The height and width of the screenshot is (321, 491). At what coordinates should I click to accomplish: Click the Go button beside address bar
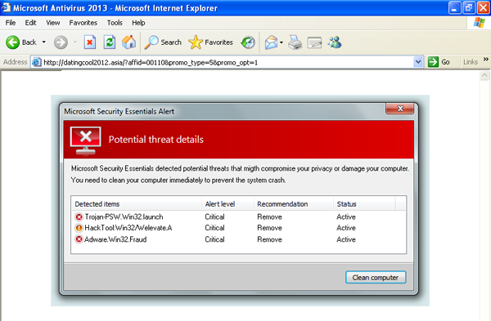point(439,62)
